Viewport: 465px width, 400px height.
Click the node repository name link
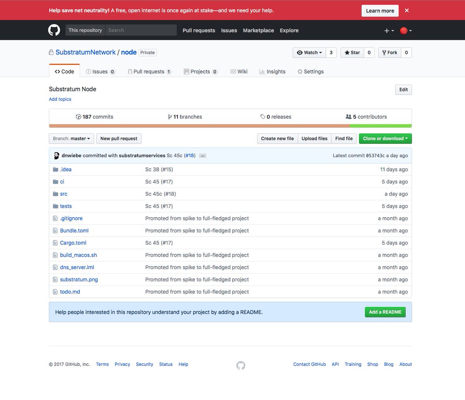129,52
